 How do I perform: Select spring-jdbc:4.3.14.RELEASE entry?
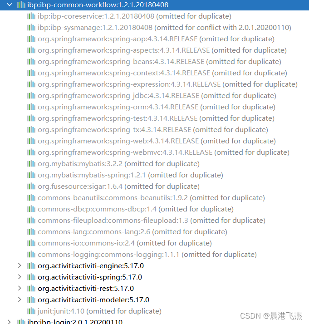(x=157, y=96)
